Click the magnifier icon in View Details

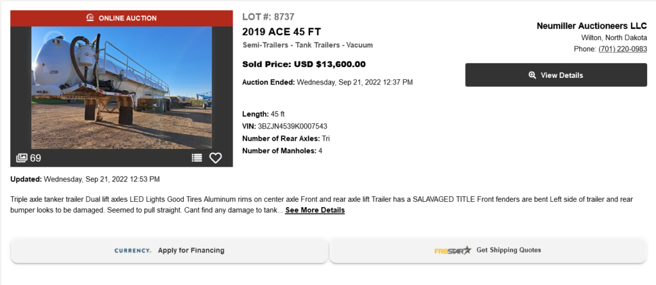point(532,75)
